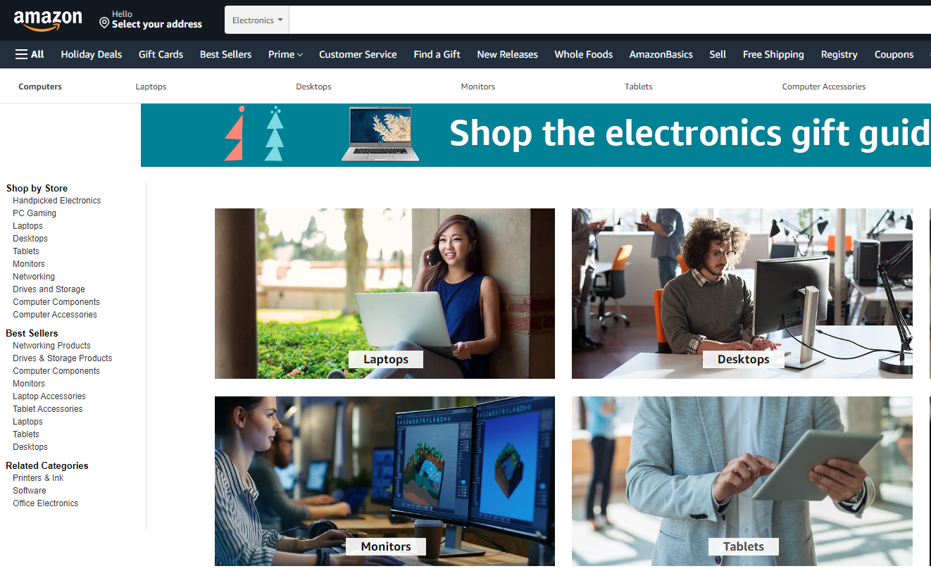
Task: Open the Monitors category image tile
Action: [385, 481]
